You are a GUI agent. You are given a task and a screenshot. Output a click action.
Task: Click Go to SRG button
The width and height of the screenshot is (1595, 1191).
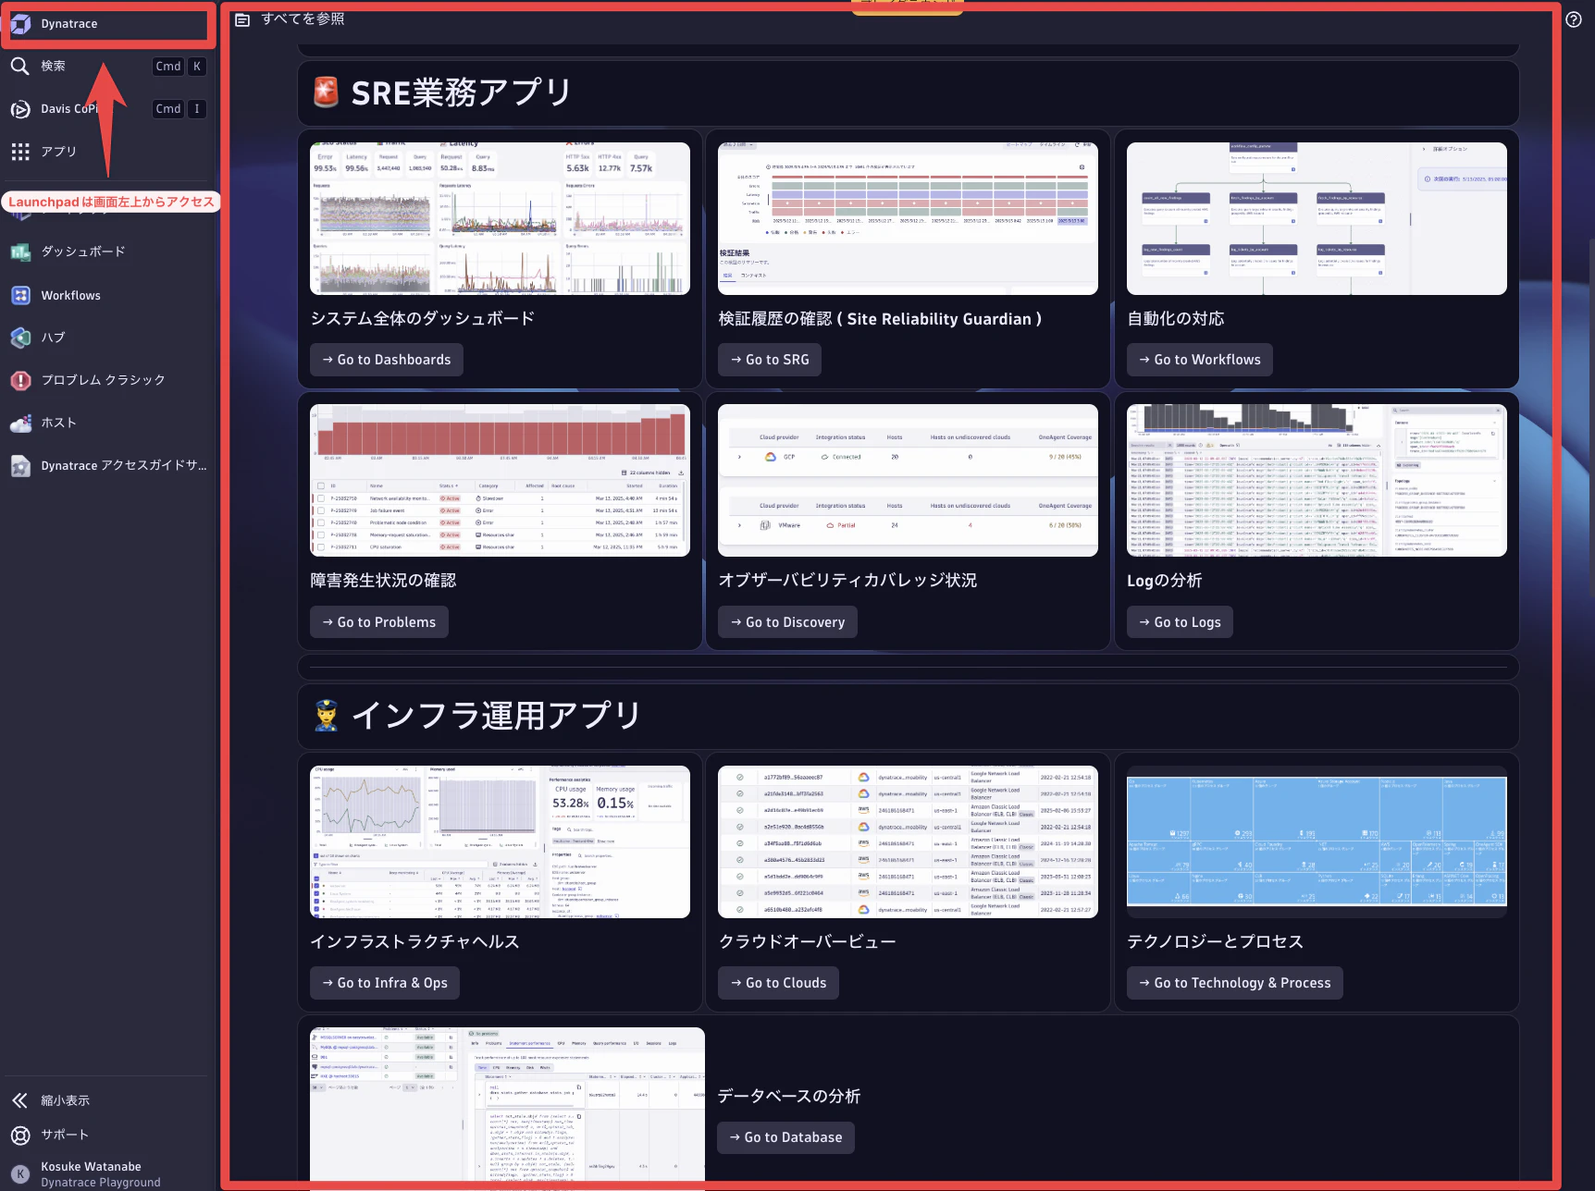tap(770, 360)
